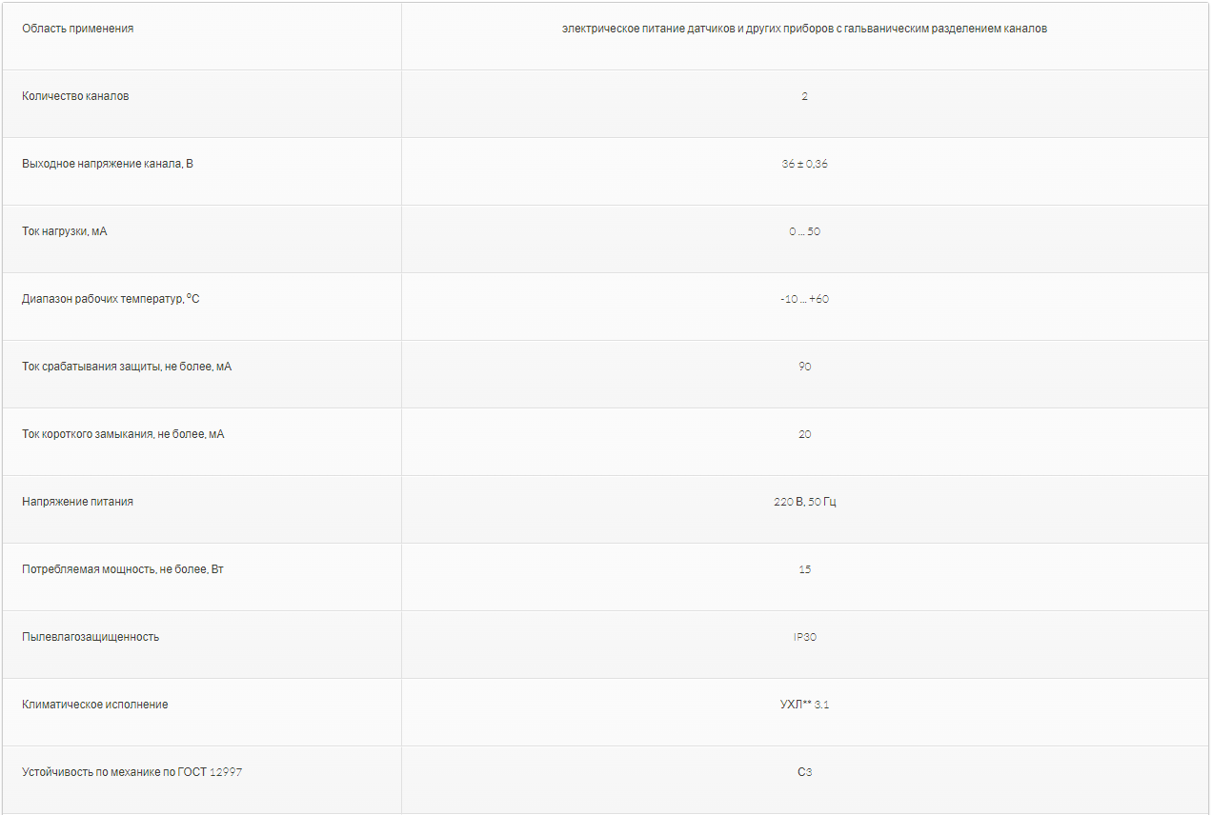Click the galvanic separation description text
Image resolution: width=1212 pixels, height=815 pixels.
[x=804, y=29]
